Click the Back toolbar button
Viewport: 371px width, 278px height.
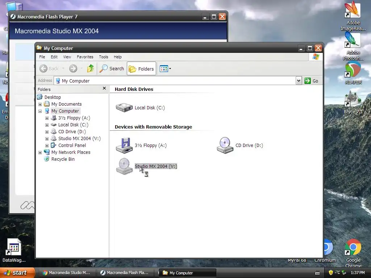(49, 68)
